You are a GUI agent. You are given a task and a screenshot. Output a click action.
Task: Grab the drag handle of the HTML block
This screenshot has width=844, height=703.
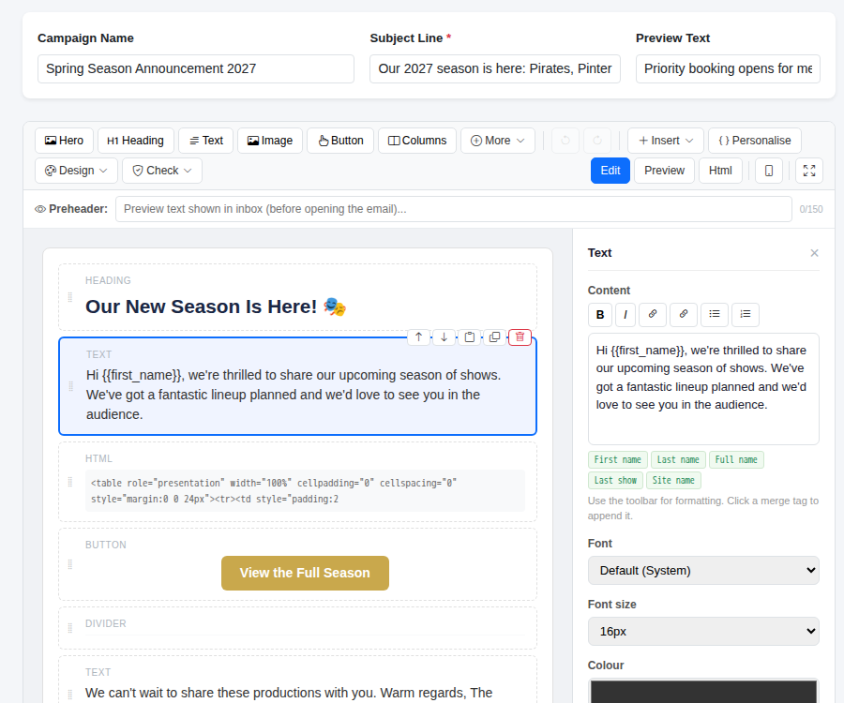[x=70, y=482]
